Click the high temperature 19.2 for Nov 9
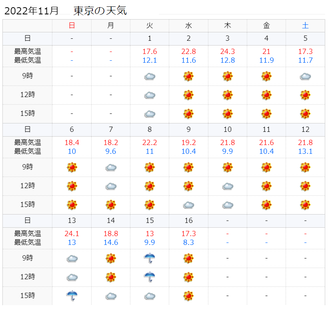The height and width of the screenshot is (312, 328). (188, 143)
